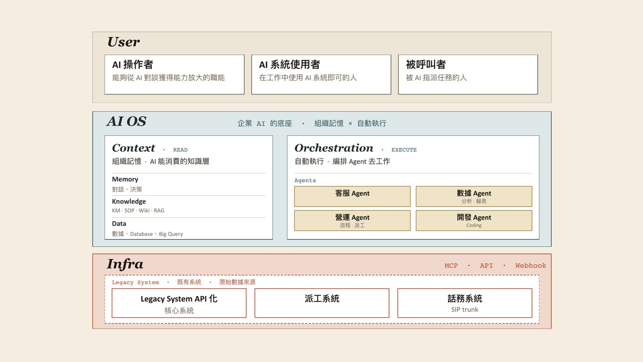Click the 數據 Agent box
This screenshot has height=362, width=643.
[x=474, y=196]
